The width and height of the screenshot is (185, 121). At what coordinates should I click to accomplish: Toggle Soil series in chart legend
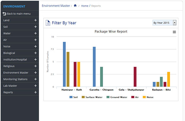tap(74, 97)
